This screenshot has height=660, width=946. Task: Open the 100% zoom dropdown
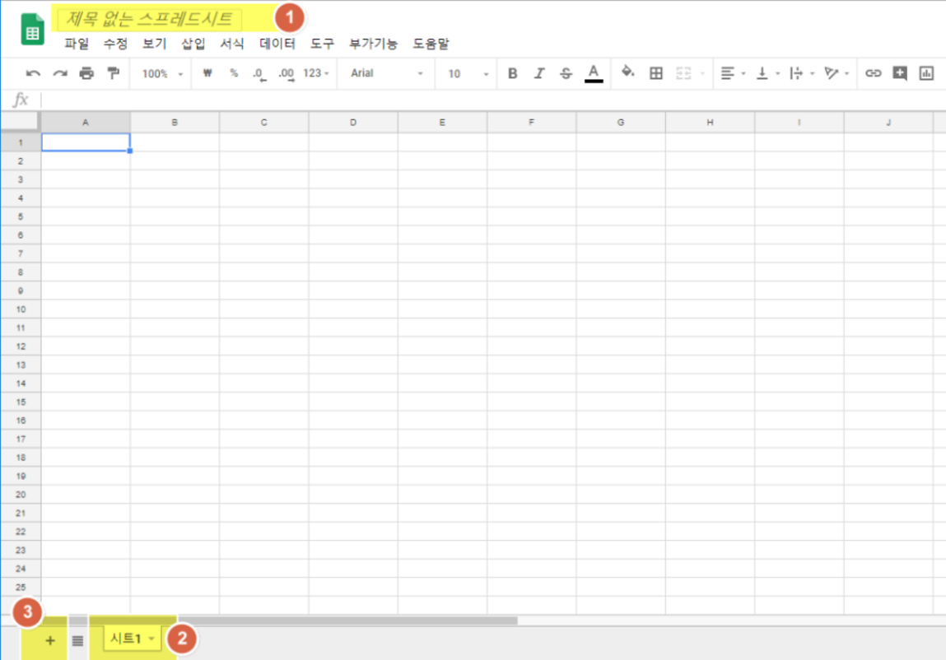162,73
